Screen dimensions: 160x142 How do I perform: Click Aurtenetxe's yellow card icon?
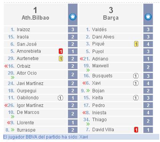tap(61, 58)
